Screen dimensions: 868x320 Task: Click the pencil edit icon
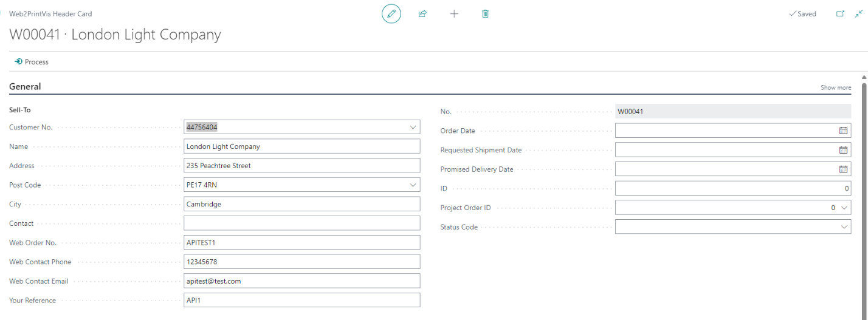click(391, 13)
